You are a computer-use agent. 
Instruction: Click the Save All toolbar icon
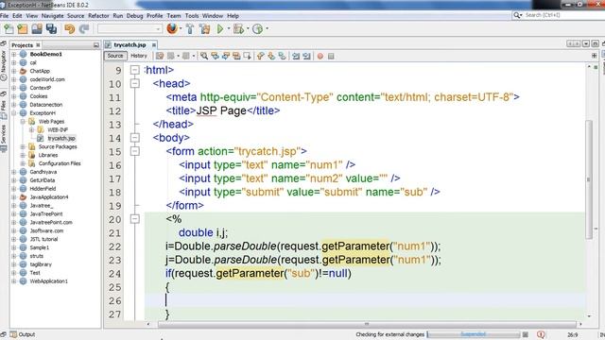tap(51, 29)
